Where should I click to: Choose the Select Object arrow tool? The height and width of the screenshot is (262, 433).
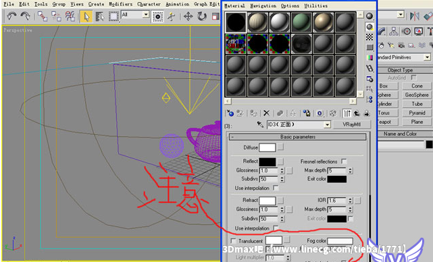click(x=86, y=17)
